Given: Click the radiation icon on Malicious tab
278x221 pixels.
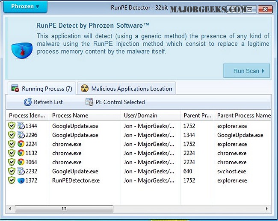Looking at the screenshot, I should coord(85,88).
